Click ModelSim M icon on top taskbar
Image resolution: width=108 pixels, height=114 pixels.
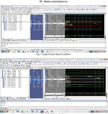[x=42, y=52]
